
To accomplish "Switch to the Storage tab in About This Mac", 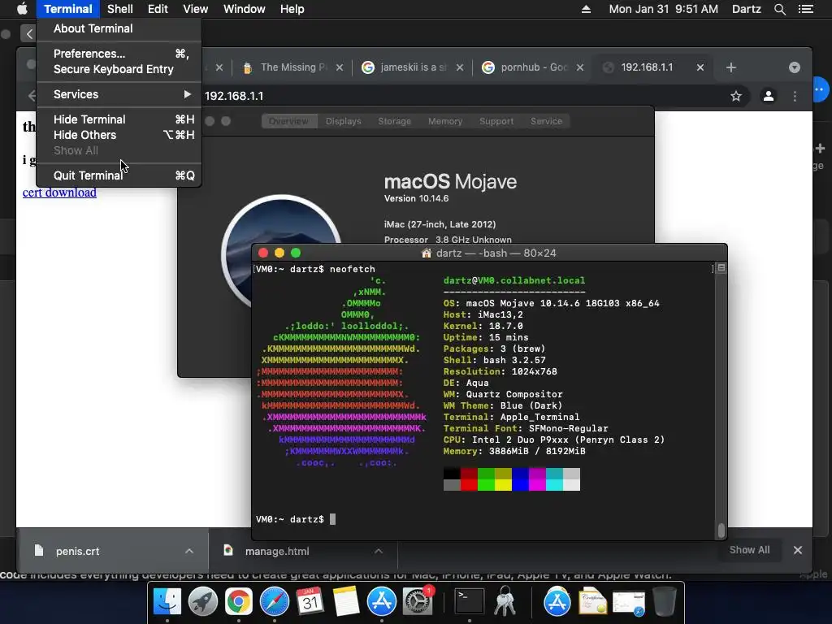I will tap(394, 121).
